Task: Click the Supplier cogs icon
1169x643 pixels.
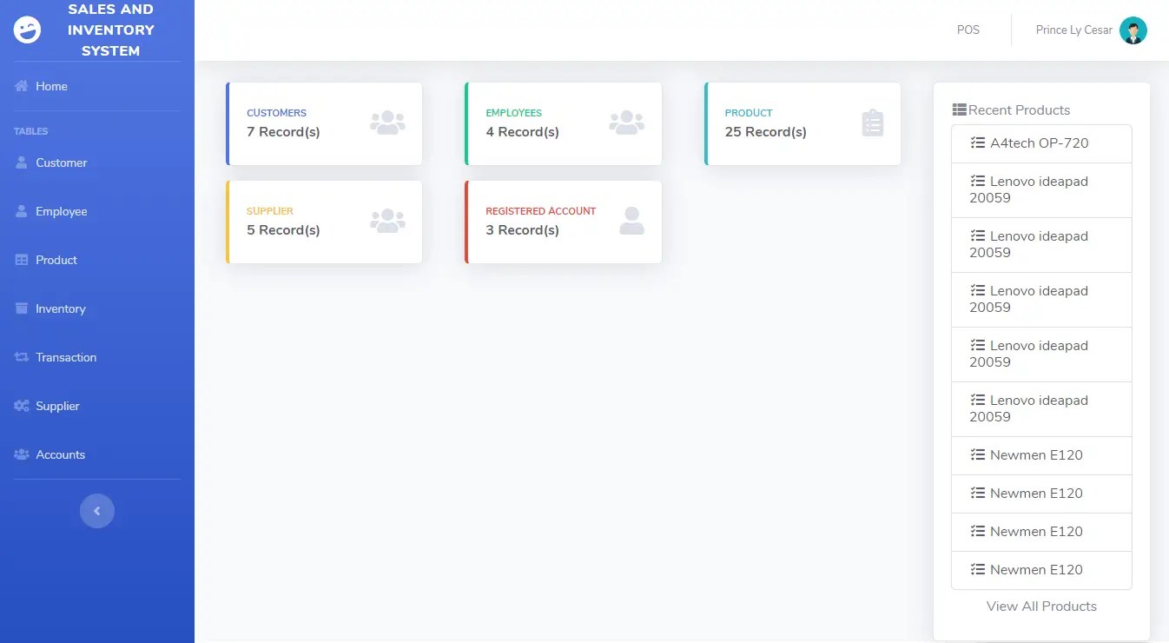Action: coord(22,406)
